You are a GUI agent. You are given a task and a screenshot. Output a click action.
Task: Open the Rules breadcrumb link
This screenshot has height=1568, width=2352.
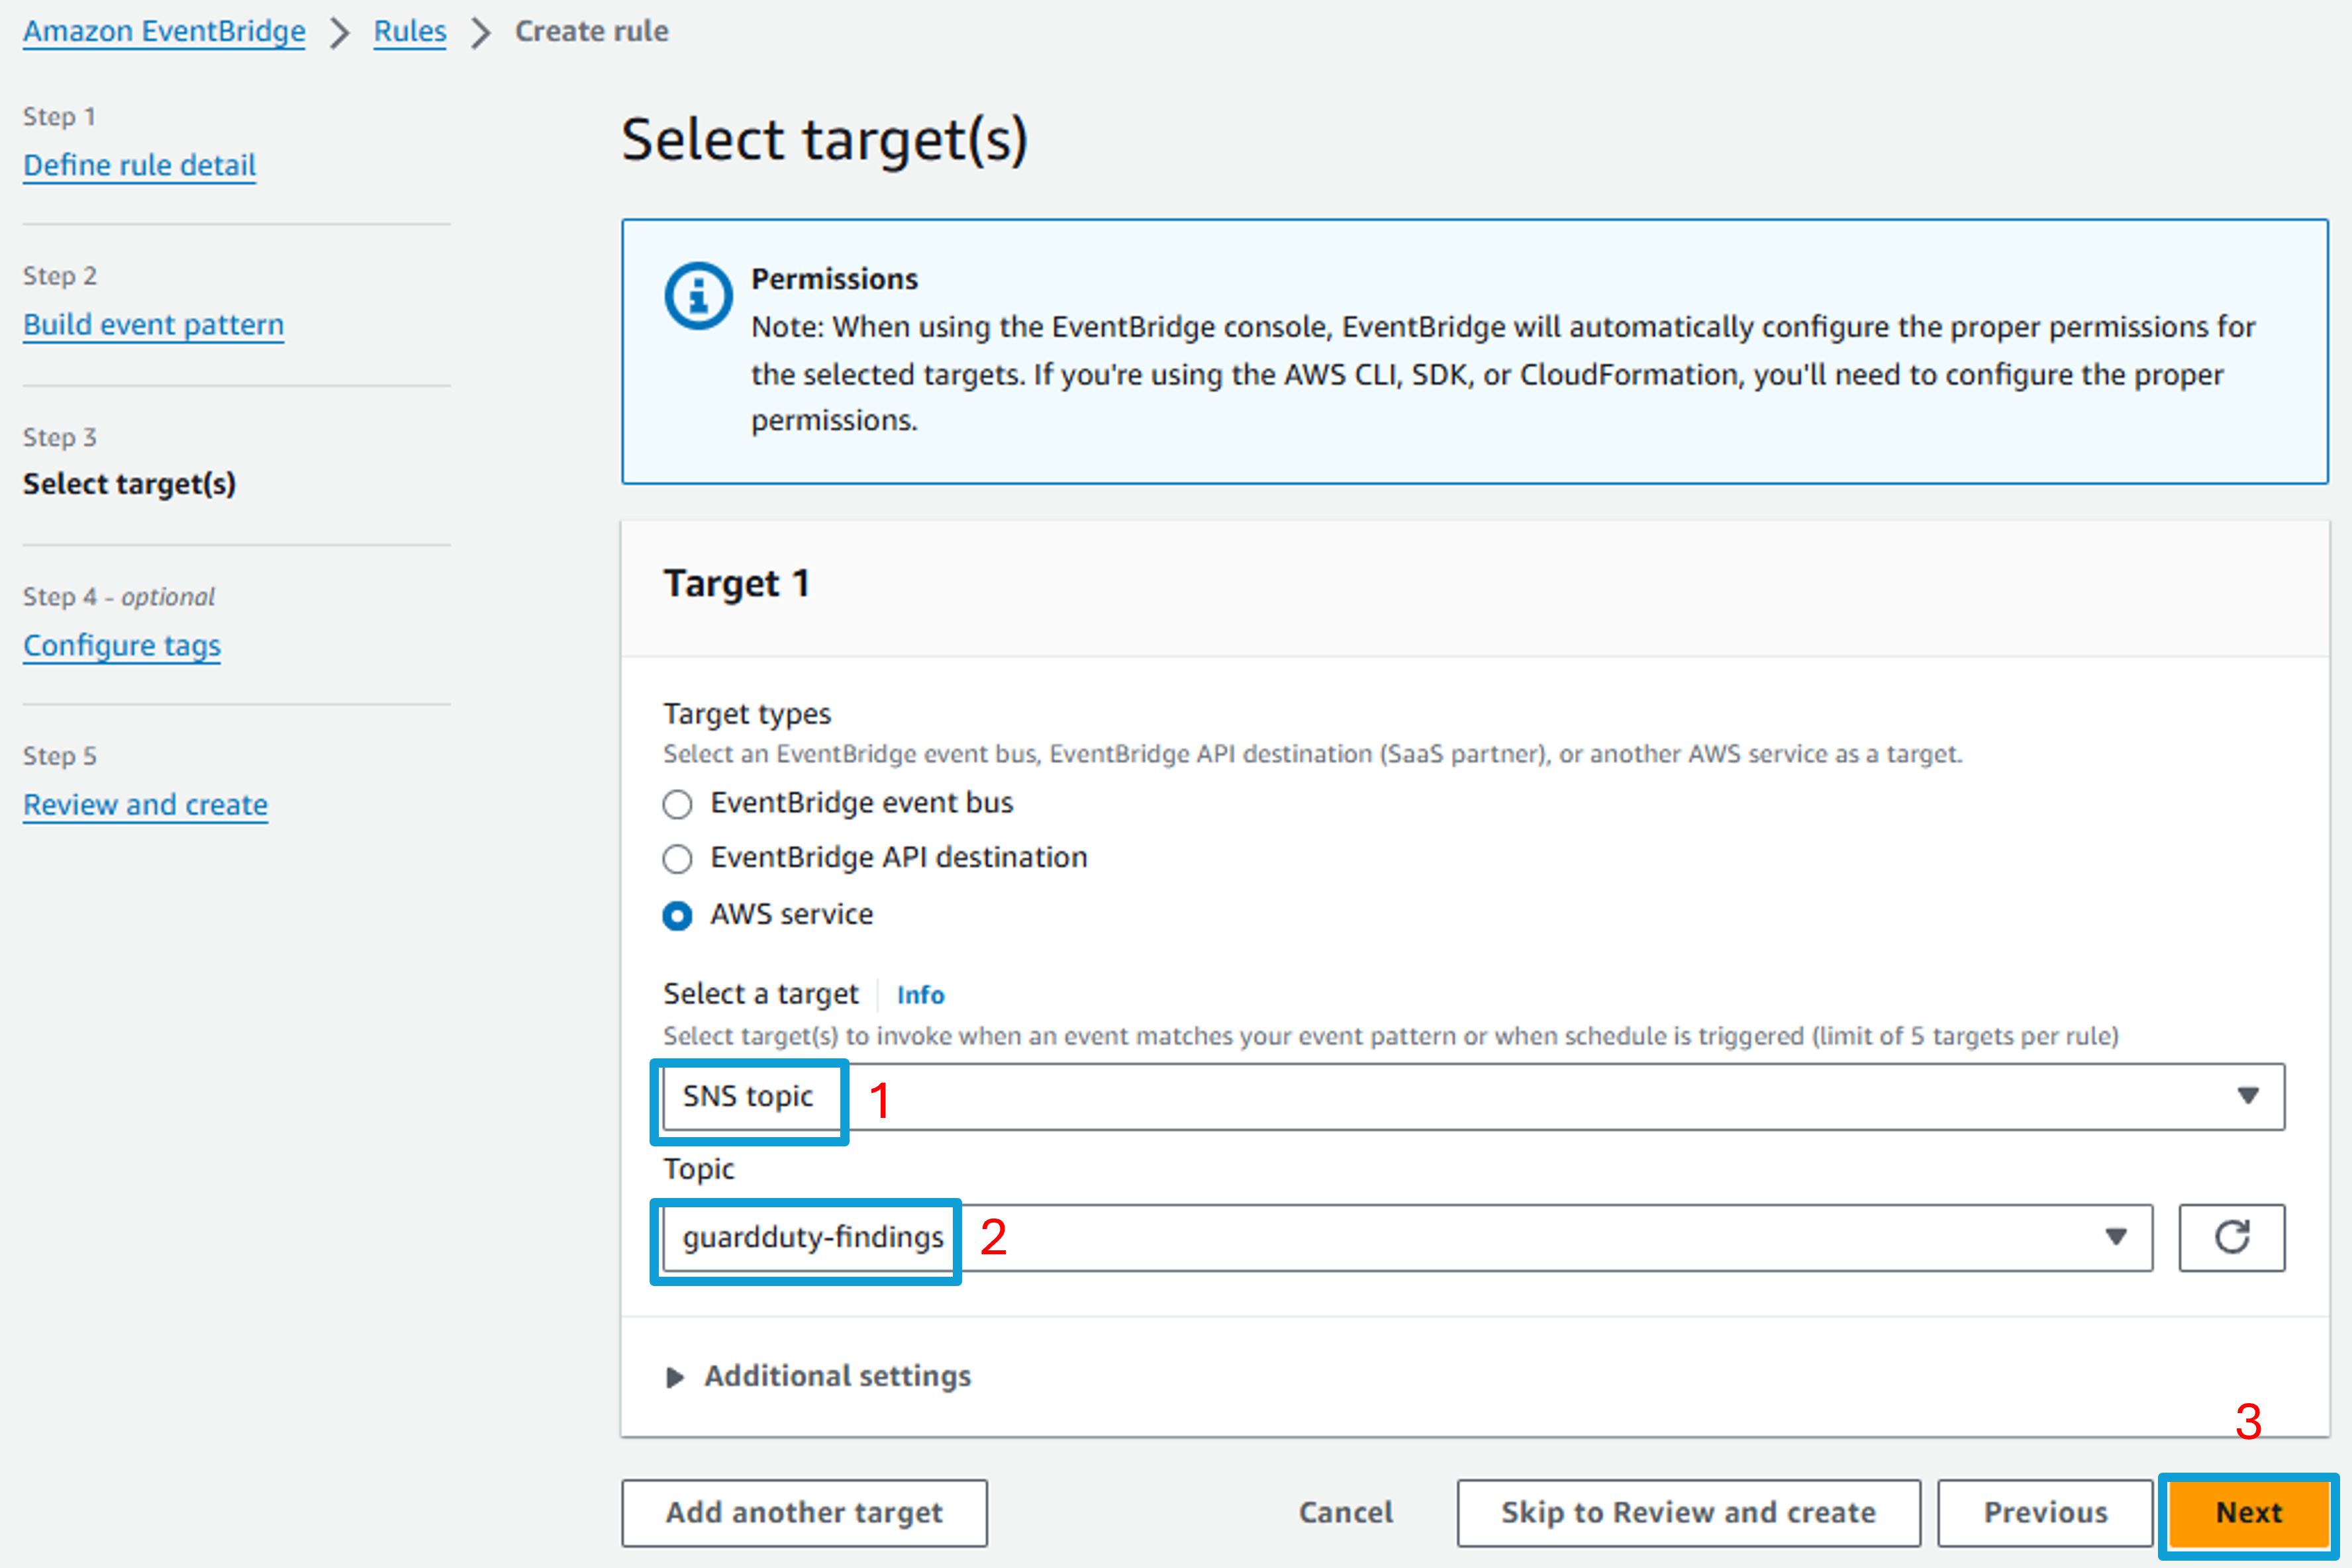410,31
